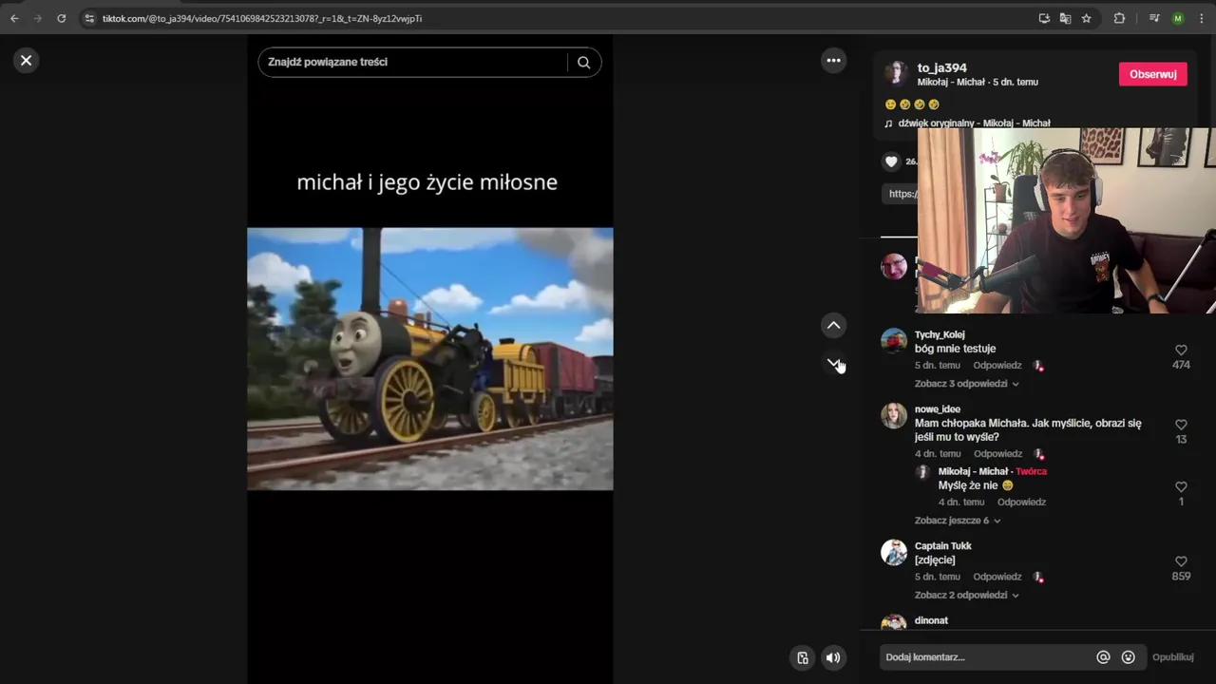Open the nowe_idee username

tap(938, 409)
